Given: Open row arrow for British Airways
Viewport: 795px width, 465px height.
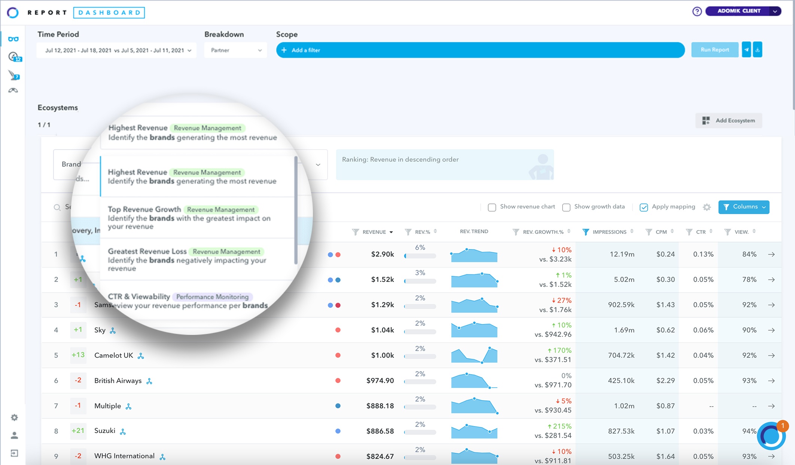Looking at the screenshot, I should 771,381.
